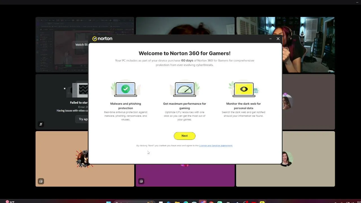Click the "60 days" bold text
This screenshot has height=203, width=361.
click(187, 61)
